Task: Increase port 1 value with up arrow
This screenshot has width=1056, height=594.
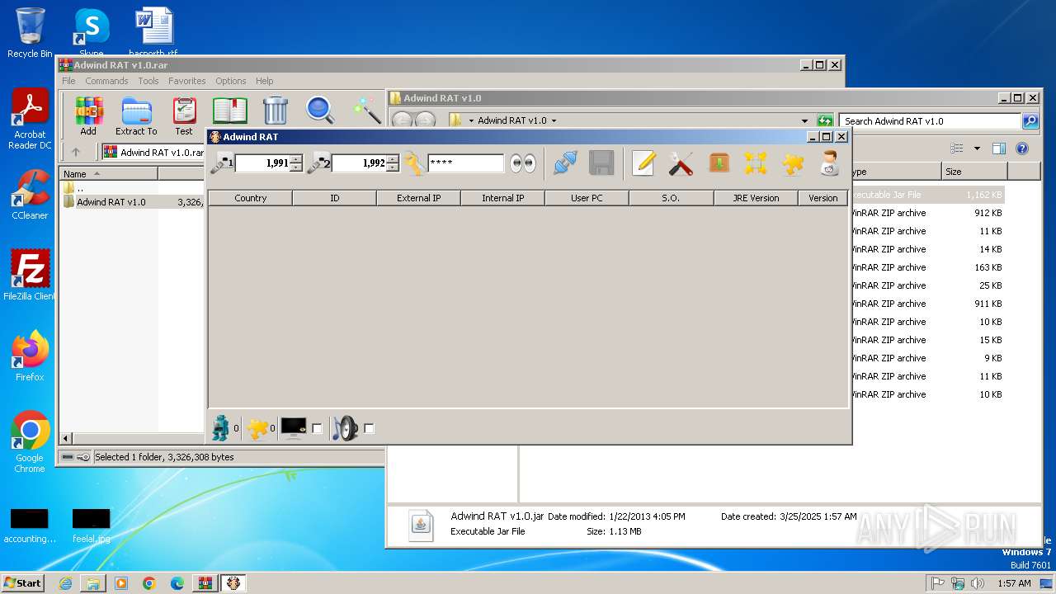Action: [x=296, y=159]
